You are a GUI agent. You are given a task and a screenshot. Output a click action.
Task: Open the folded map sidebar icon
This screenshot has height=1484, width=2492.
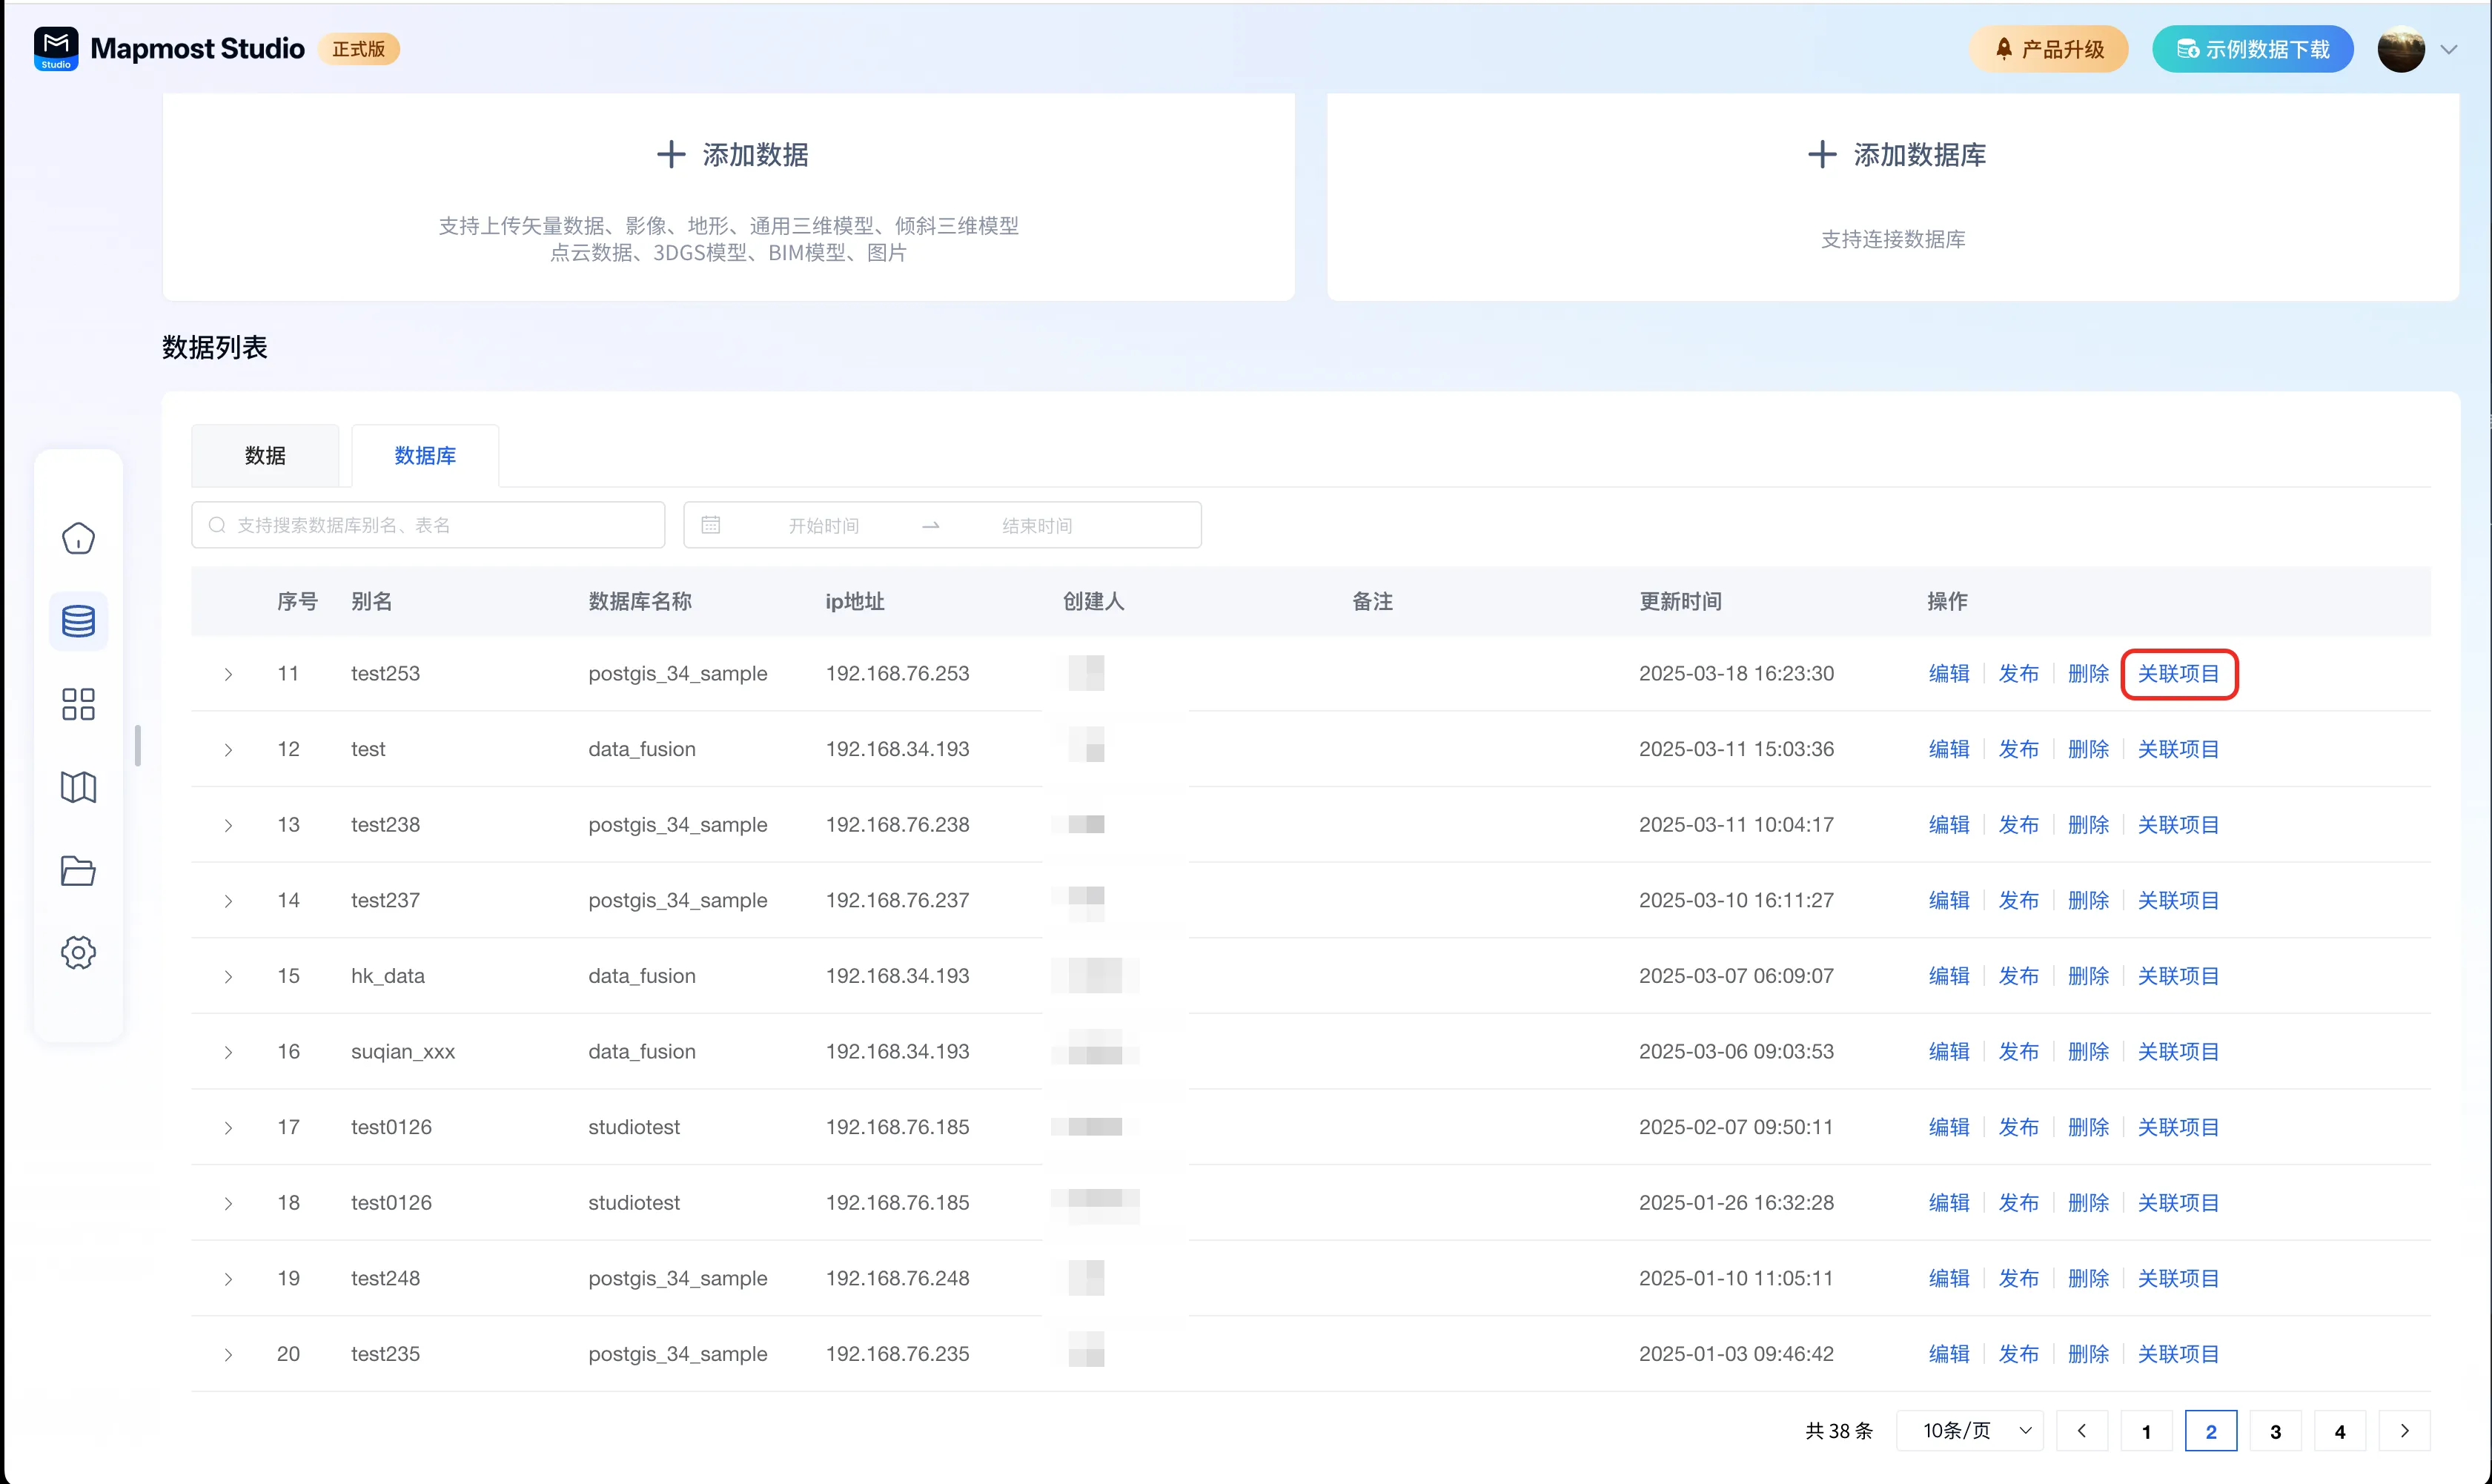click(x=78, y=787)
